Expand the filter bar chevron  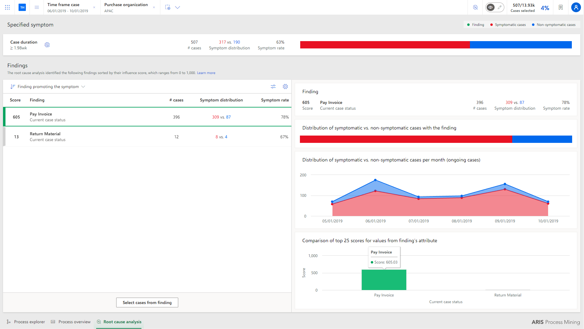178,7
